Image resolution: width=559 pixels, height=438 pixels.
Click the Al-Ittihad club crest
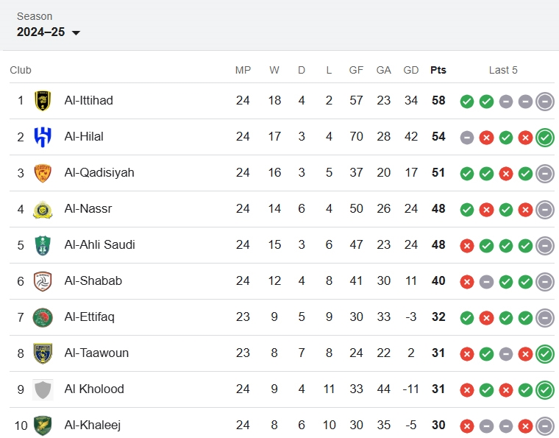click(x=43, y=101)
